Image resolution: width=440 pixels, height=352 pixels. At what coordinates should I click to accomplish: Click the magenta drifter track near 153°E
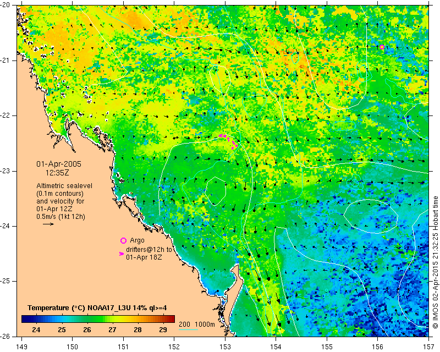click(229, 141)
